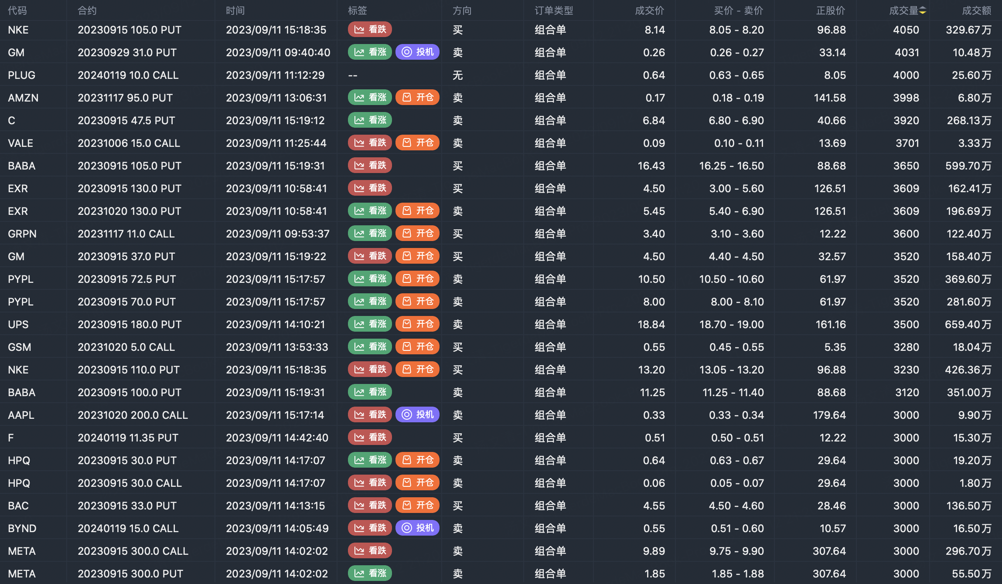The image size is (1002, 584).
Task: Select the F 20240119 11.35 PUT row
Action: (128, 438)
